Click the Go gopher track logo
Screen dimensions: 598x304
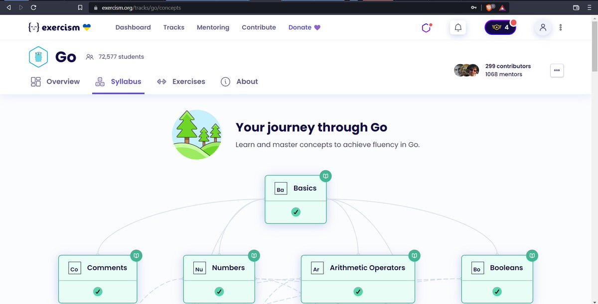(x=38, y=57)
